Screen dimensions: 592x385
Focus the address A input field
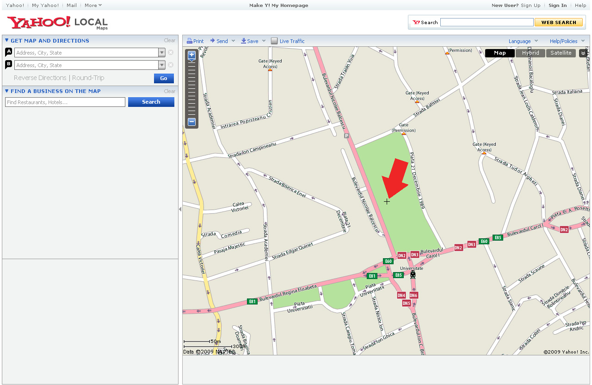86,52
